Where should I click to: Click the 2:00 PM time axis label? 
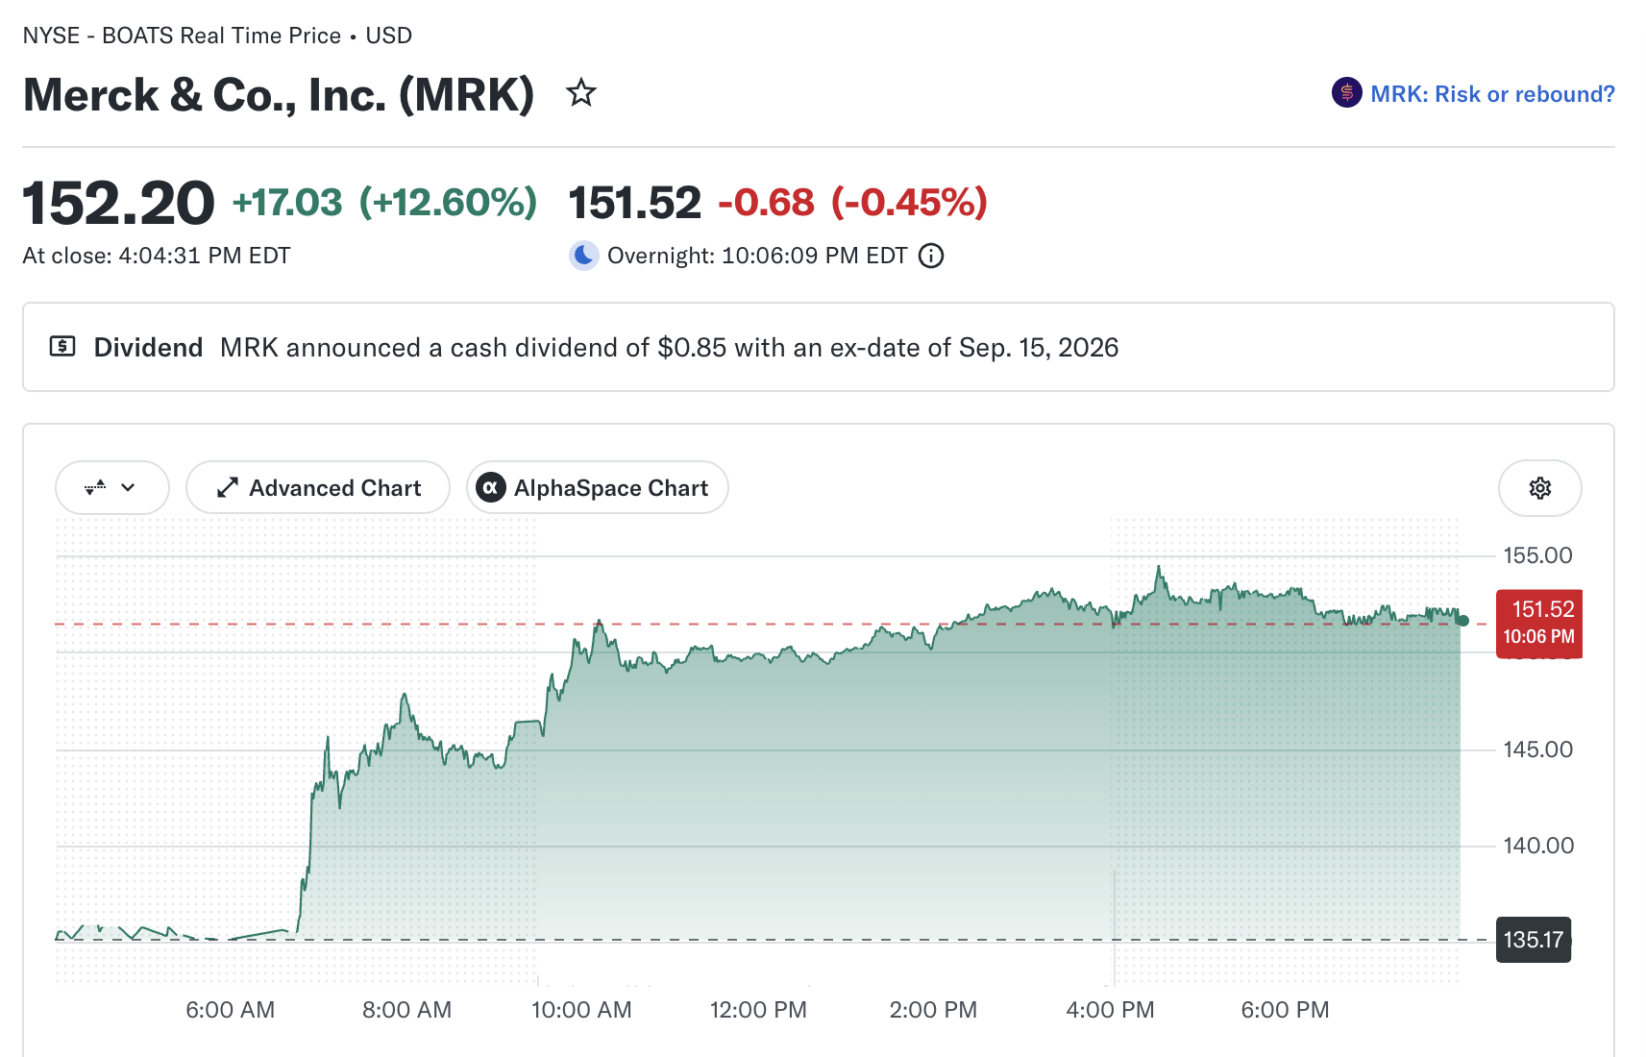click(x=933, y=1010)
